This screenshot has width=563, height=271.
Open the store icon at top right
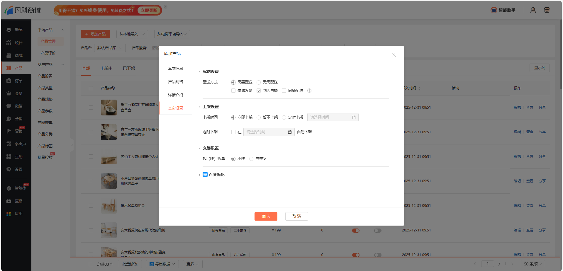pos(547,10)
